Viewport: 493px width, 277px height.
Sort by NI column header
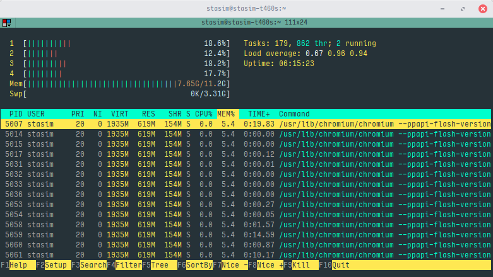pos(98,114)
